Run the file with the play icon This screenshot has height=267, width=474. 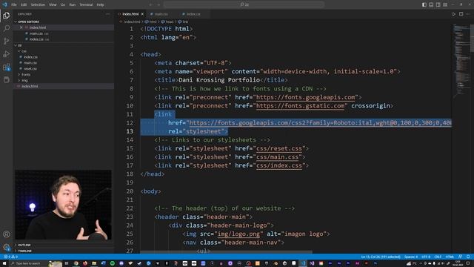(454, 14)
